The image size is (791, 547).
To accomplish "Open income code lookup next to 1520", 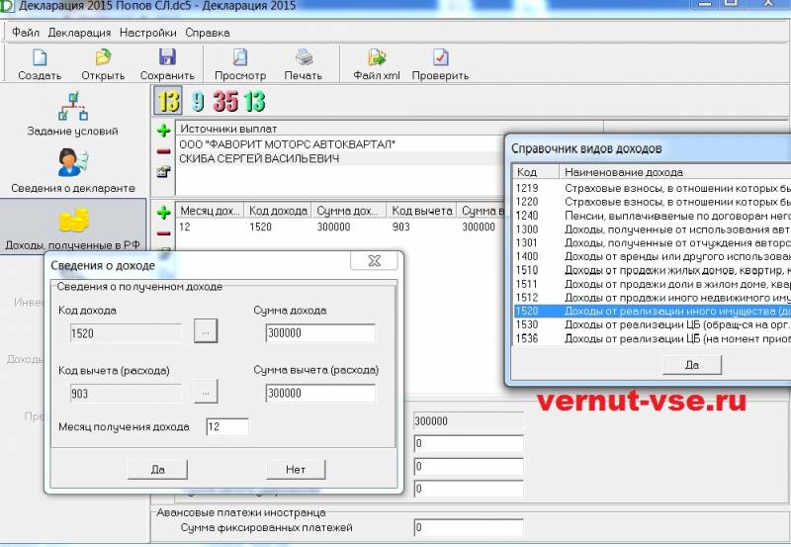I will click(x=206, y=331).
